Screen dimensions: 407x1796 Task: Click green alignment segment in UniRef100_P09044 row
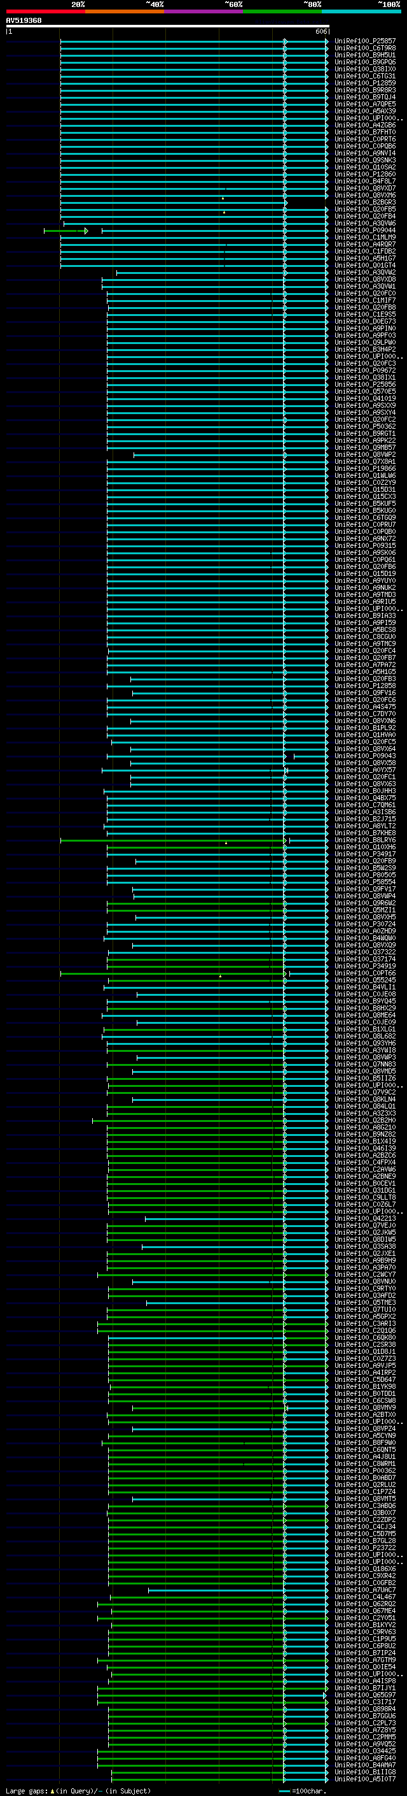pos(66,231)
